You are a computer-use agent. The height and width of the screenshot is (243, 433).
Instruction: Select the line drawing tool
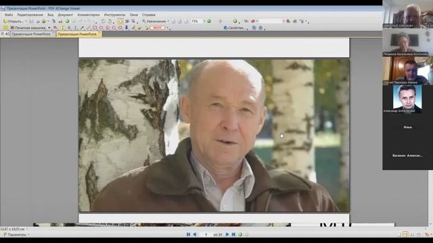pos(89,28)
